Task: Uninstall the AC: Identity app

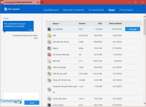Action: tap(133, 29)
